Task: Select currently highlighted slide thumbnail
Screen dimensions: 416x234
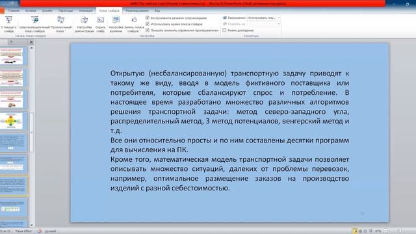Action: pyautogui.click(x=13, y=185)
